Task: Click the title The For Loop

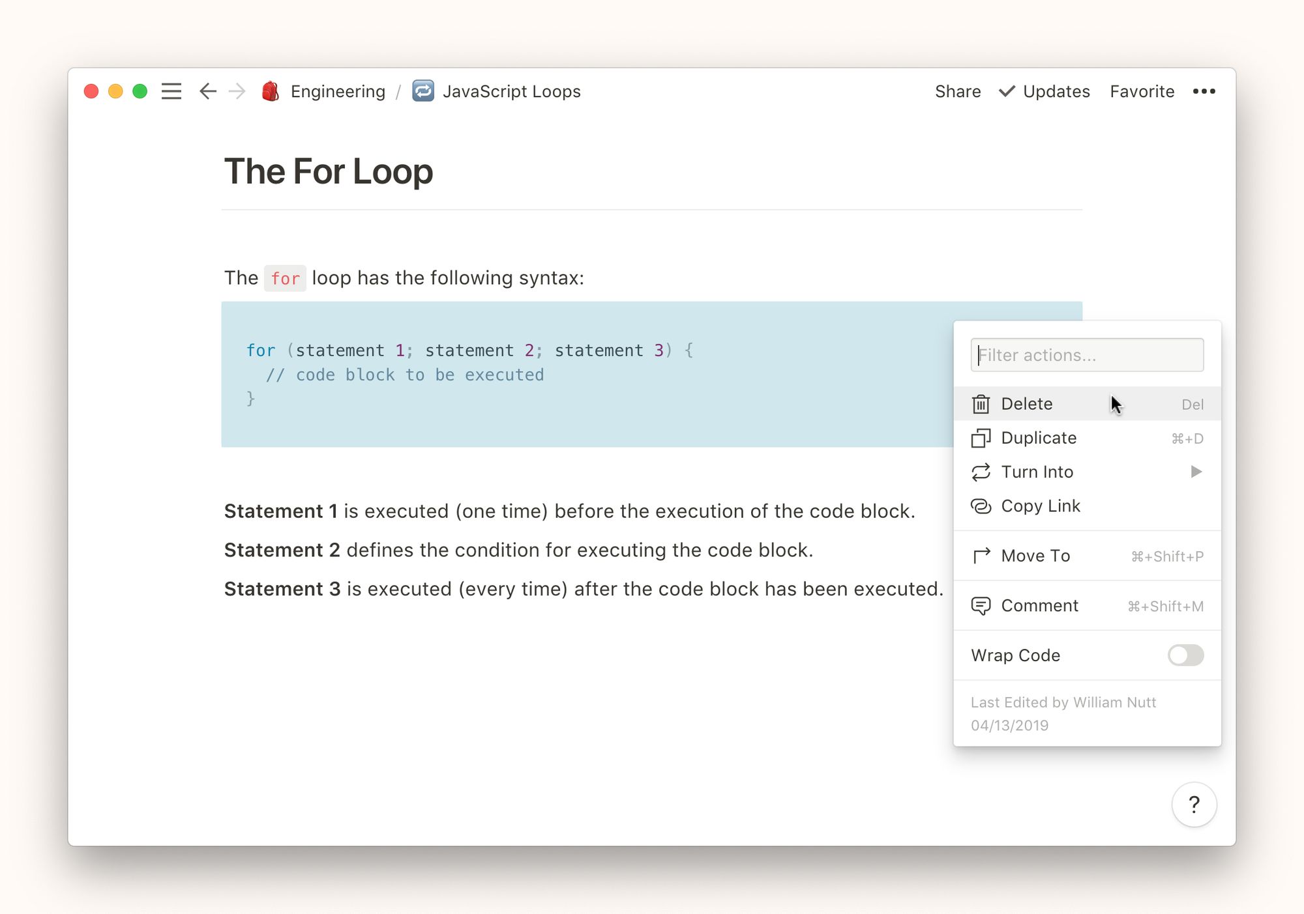Action: coord(329,171)
